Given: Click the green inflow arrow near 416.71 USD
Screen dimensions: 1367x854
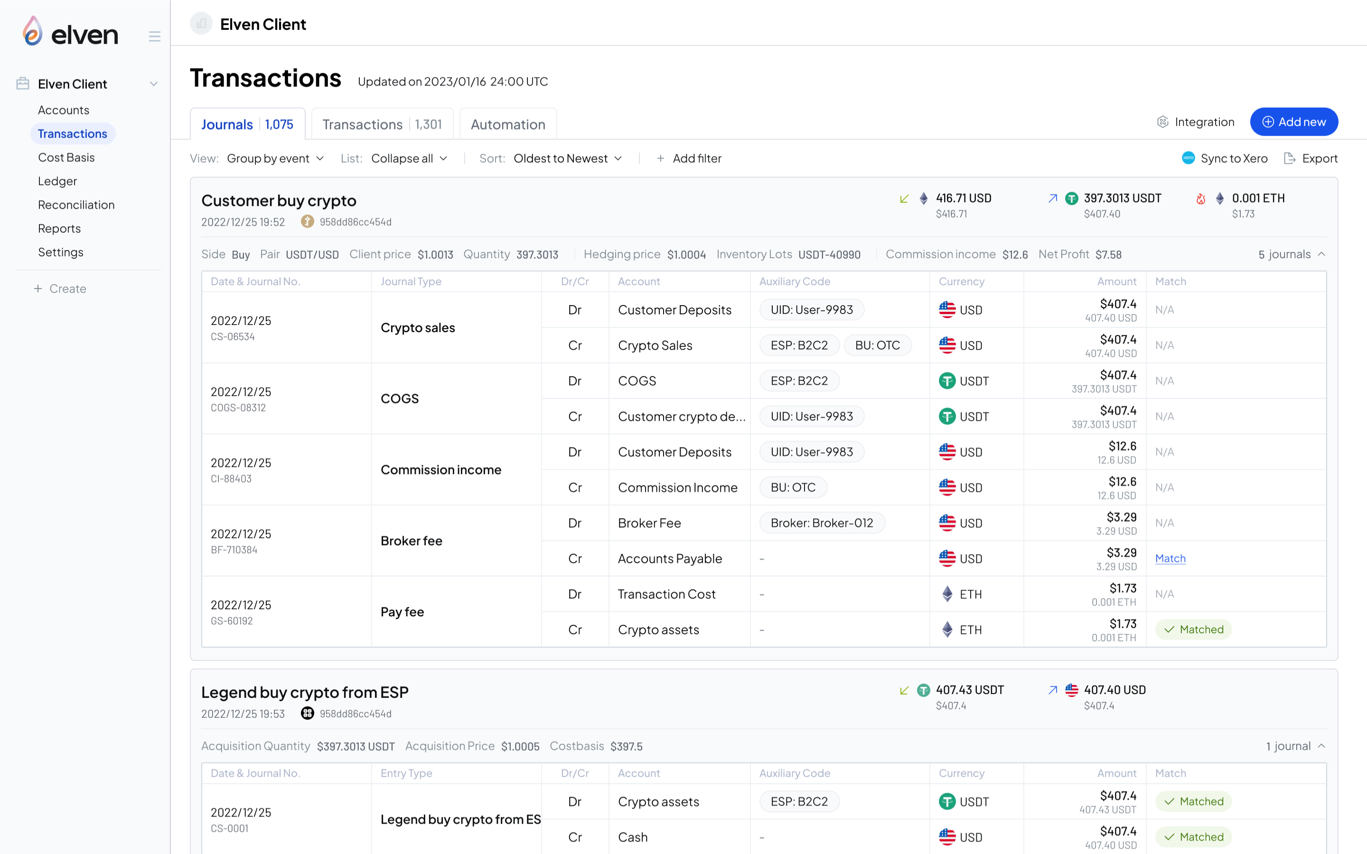Looking at the screenshot, I should tap(904, 198).
